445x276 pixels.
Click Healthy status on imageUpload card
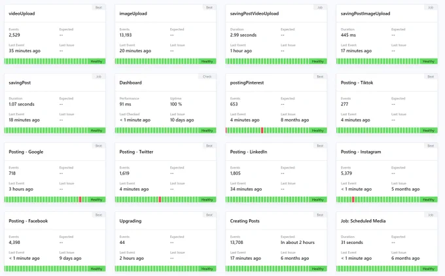207,61
